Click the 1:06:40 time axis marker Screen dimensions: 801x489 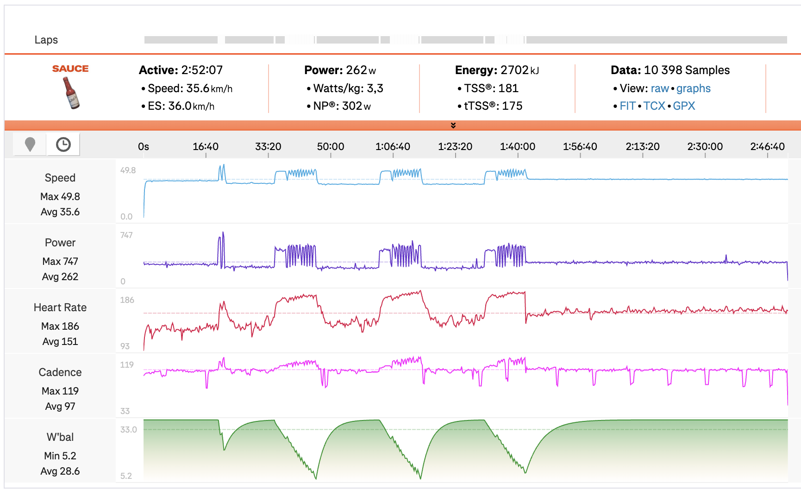[x=393, y=147]
